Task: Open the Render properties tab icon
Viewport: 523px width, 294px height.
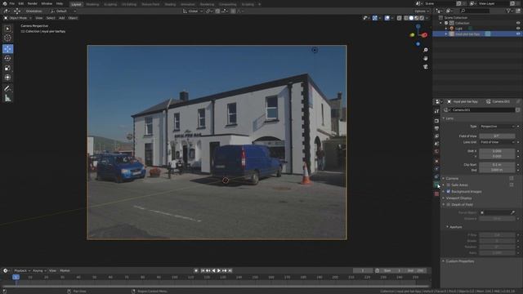Action: click(436, 121)
